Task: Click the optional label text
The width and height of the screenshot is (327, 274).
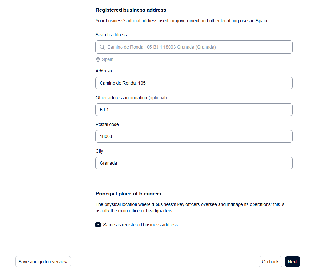Action: point(158,98)
